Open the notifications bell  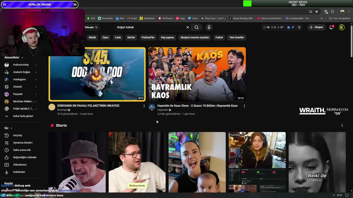[x=331, y=27]
